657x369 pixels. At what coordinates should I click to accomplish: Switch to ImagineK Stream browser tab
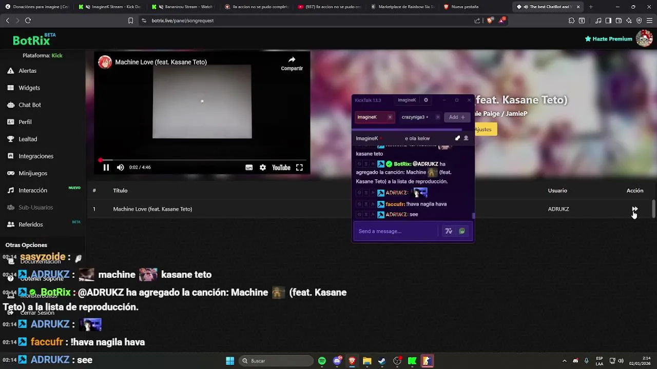point(111,7)
